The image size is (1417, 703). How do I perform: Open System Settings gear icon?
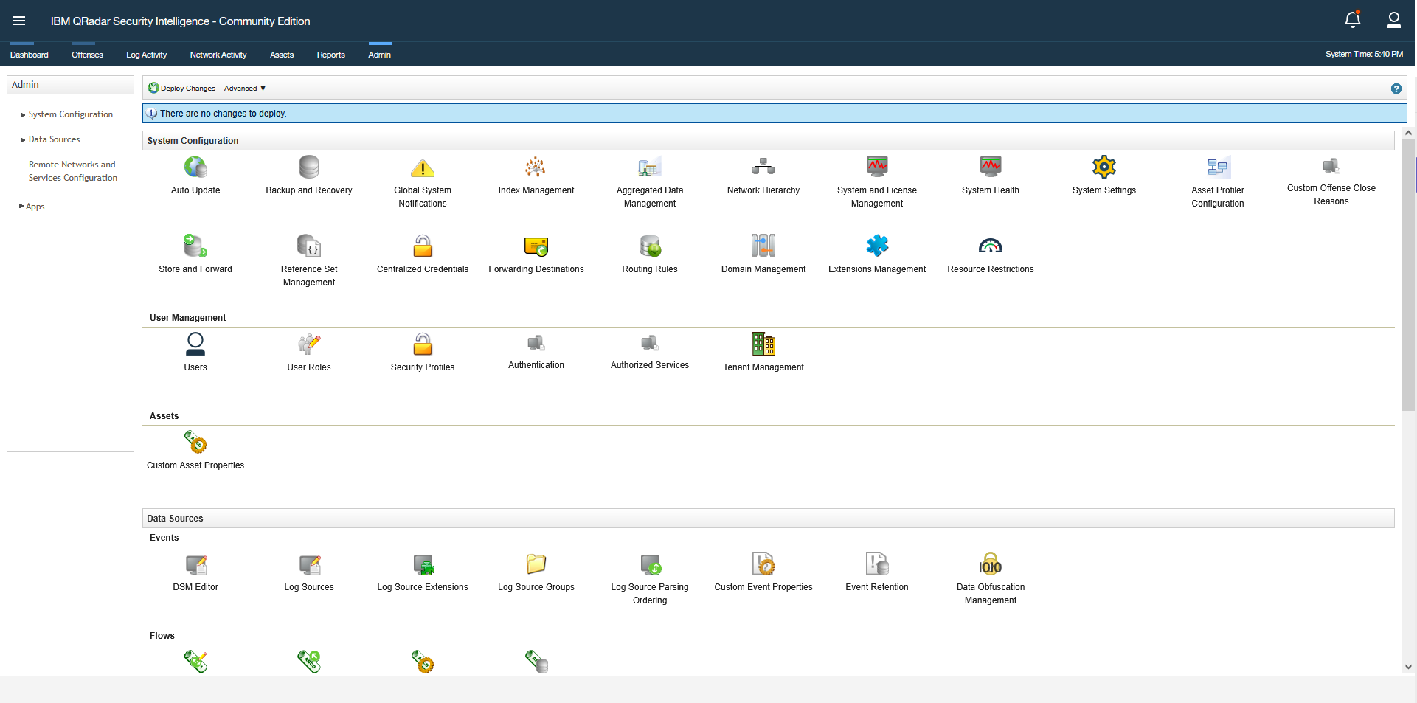click(x=1104, y=167)
